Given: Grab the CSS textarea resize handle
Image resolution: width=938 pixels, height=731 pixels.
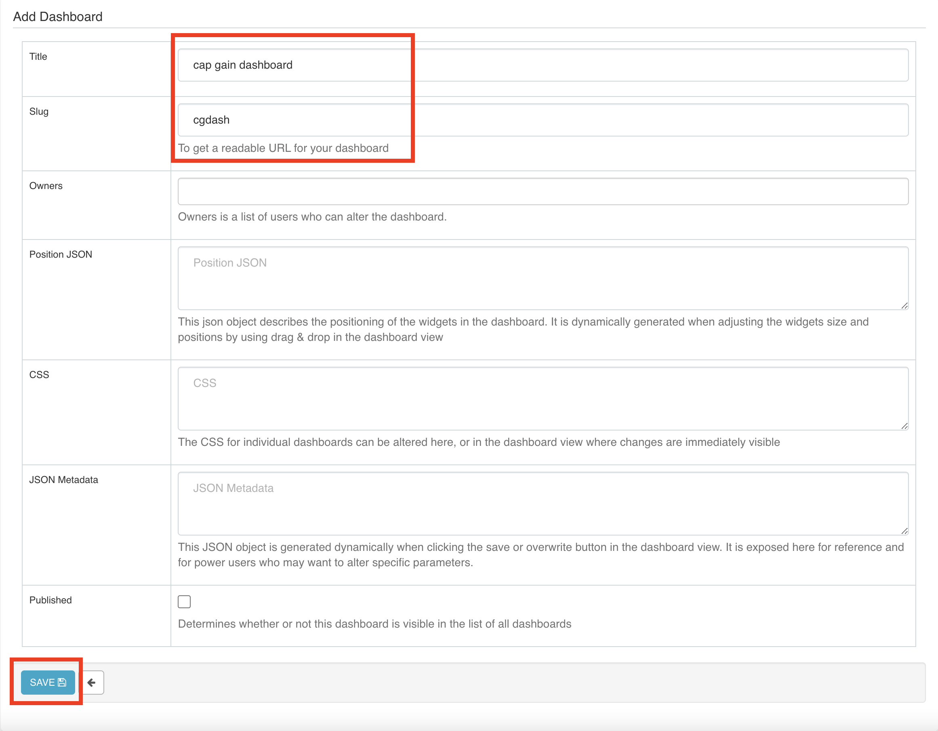Looking at the screenshot, I should pyautogui.click(x=904, y=426).
